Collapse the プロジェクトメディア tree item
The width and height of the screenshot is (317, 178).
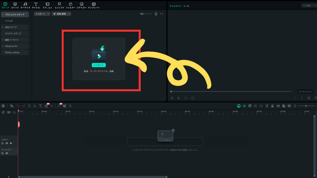(x=3, y=15)
